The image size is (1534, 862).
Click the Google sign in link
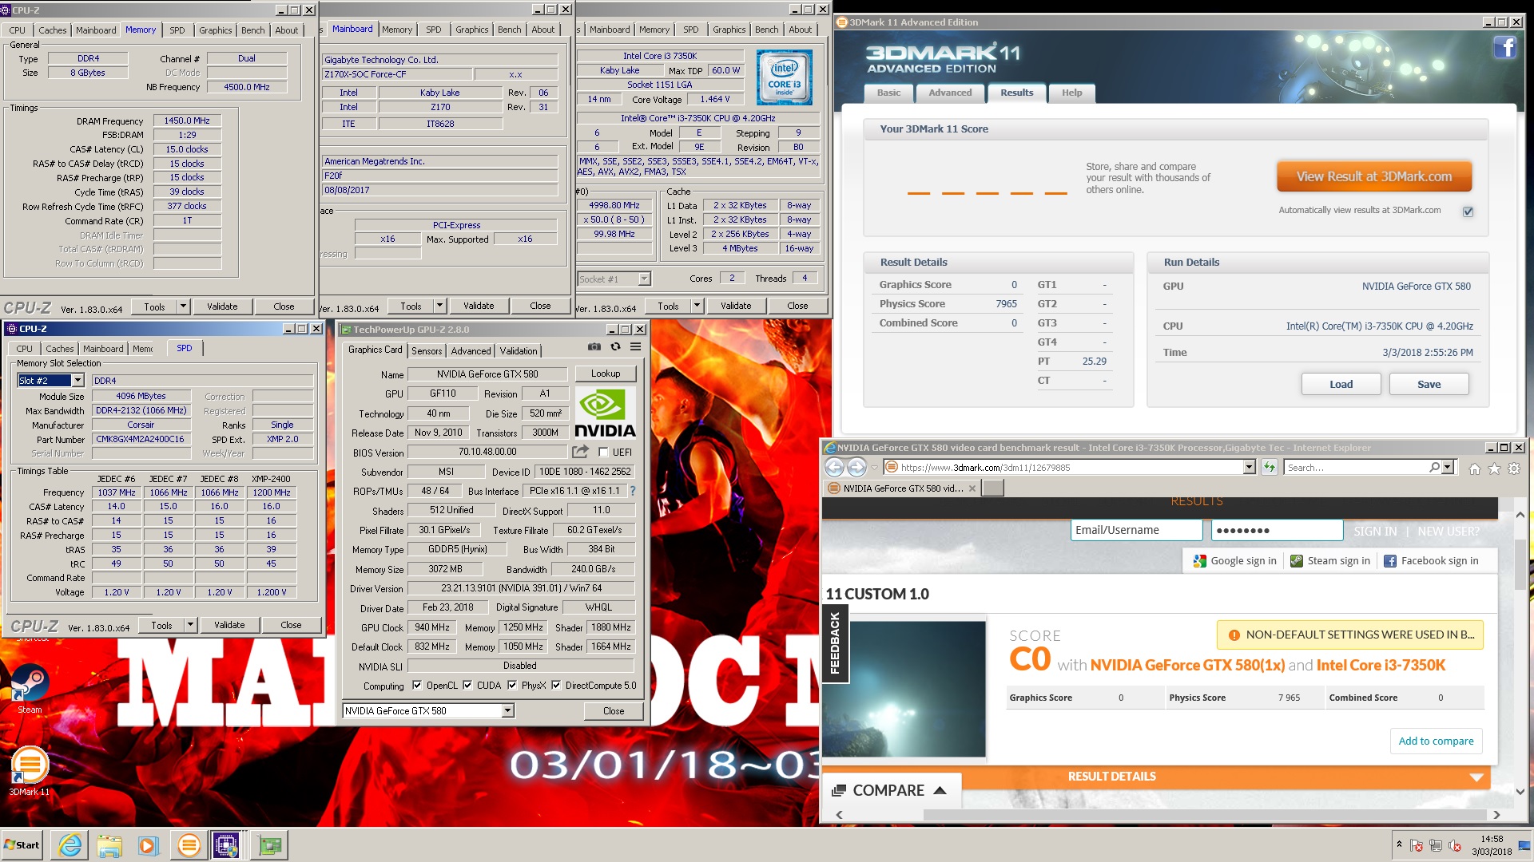(1234, 561)
